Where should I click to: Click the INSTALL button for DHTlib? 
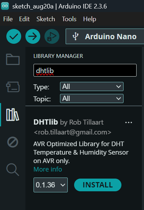tap(98, 185)
